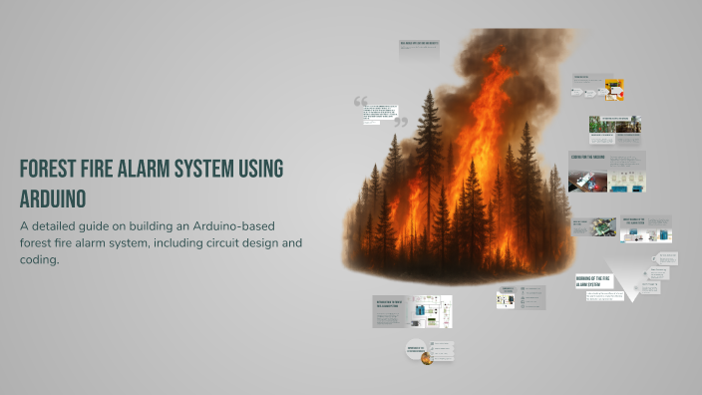Open the quotation slide with large quote marks
This screenshot has height=395, width=702.
coord(381,112)
